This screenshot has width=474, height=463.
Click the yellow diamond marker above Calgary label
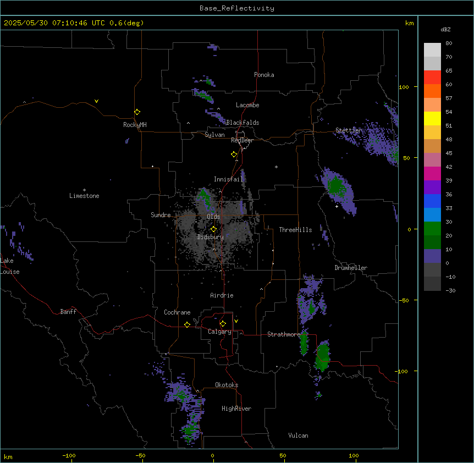(x=223, y=324)
